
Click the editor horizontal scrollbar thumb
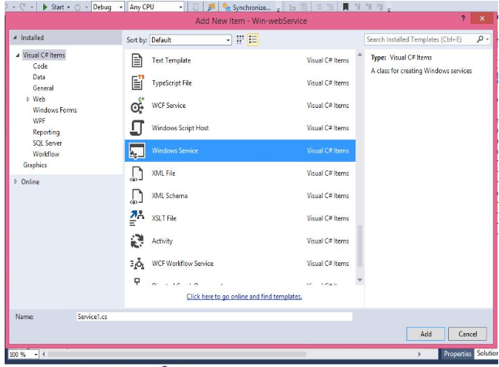(x=177, y=355)
